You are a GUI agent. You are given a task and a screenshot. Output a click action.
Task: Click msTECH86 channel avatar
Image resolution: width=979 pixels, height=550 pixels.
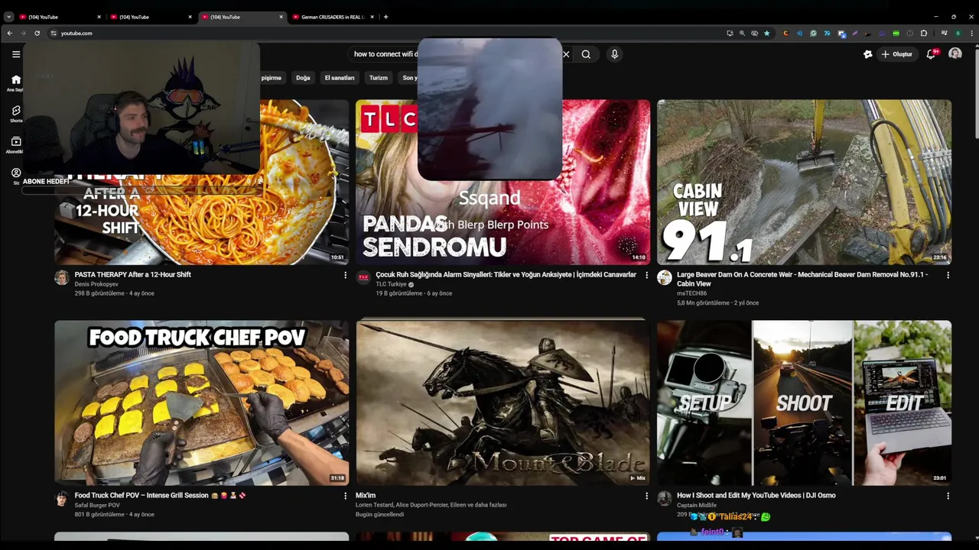tap(665, 277)
